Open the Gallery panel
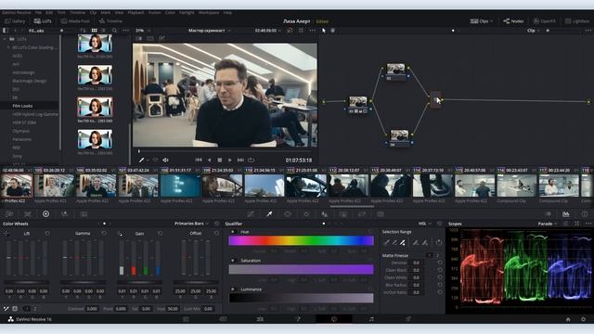 [15, 21]
